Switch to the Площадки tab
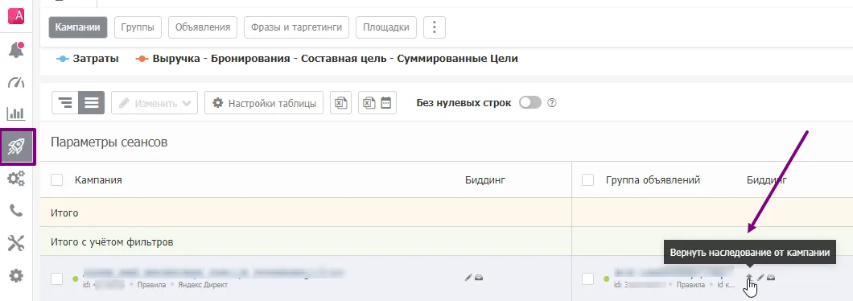Screen dimensions: 853x301 click(386, 27)
